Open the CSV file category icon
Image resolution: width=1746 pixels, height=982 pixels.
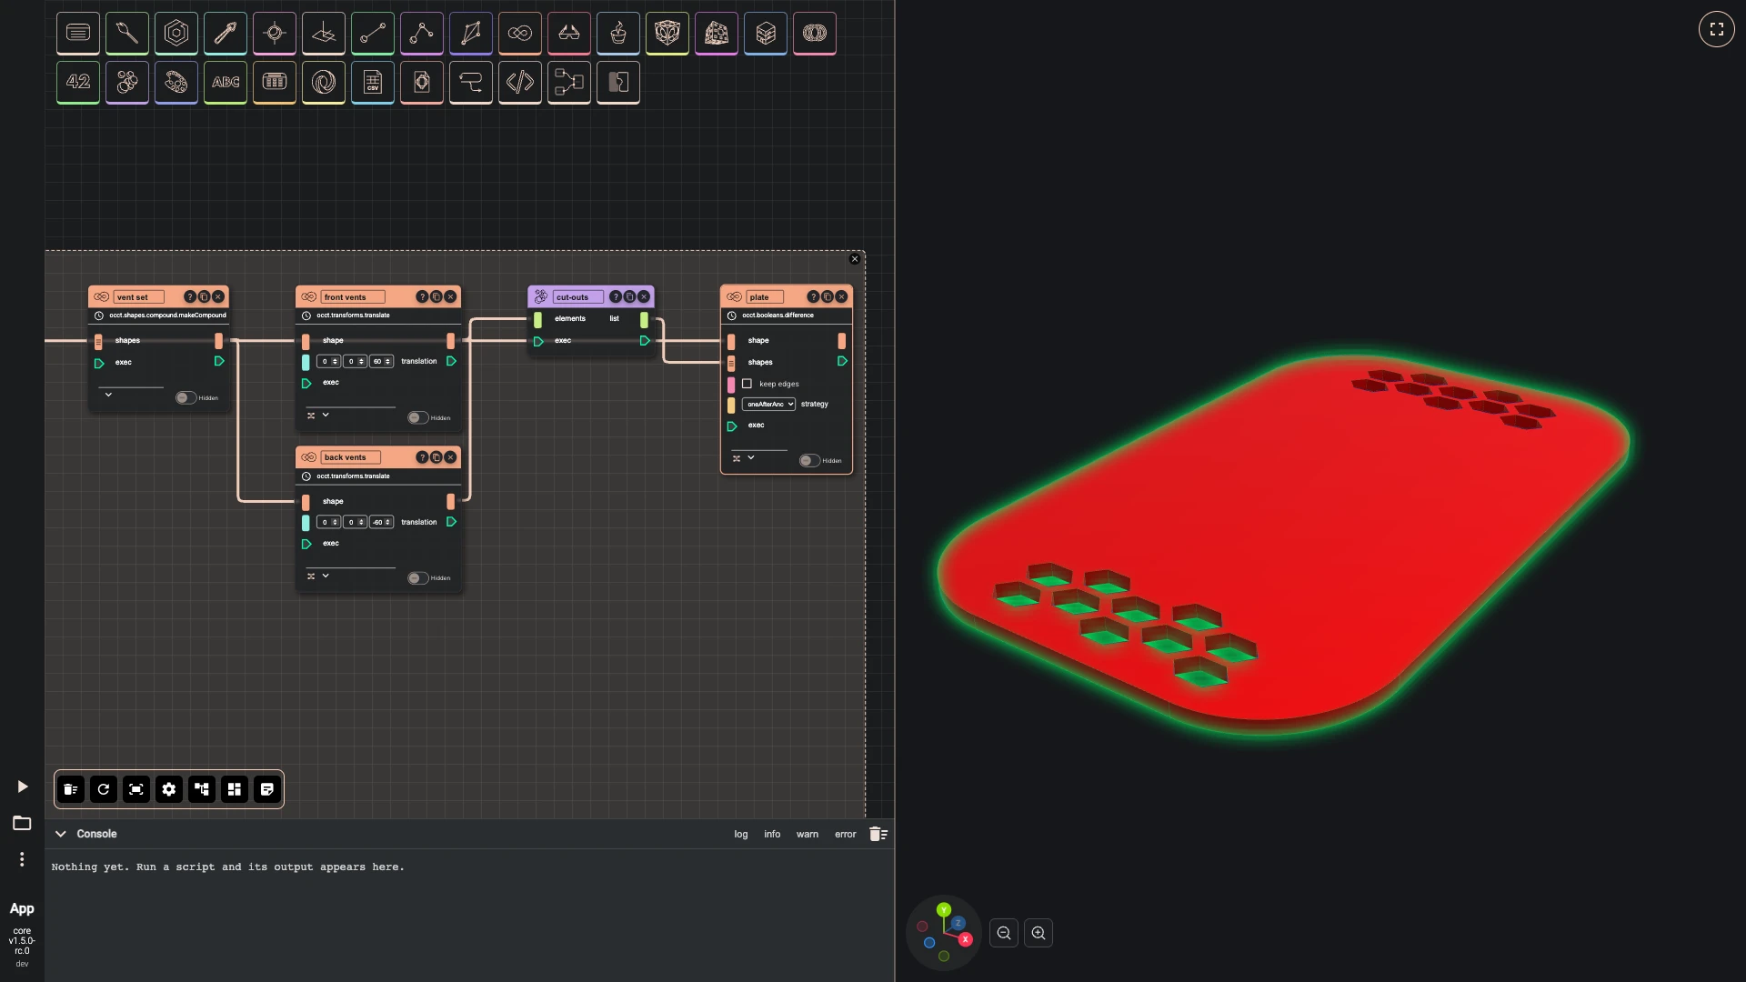tap(373, 83)
